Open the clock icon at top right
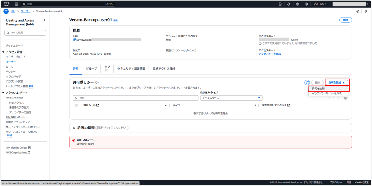The height and width of the screenshot is (186, 372). 366,11
